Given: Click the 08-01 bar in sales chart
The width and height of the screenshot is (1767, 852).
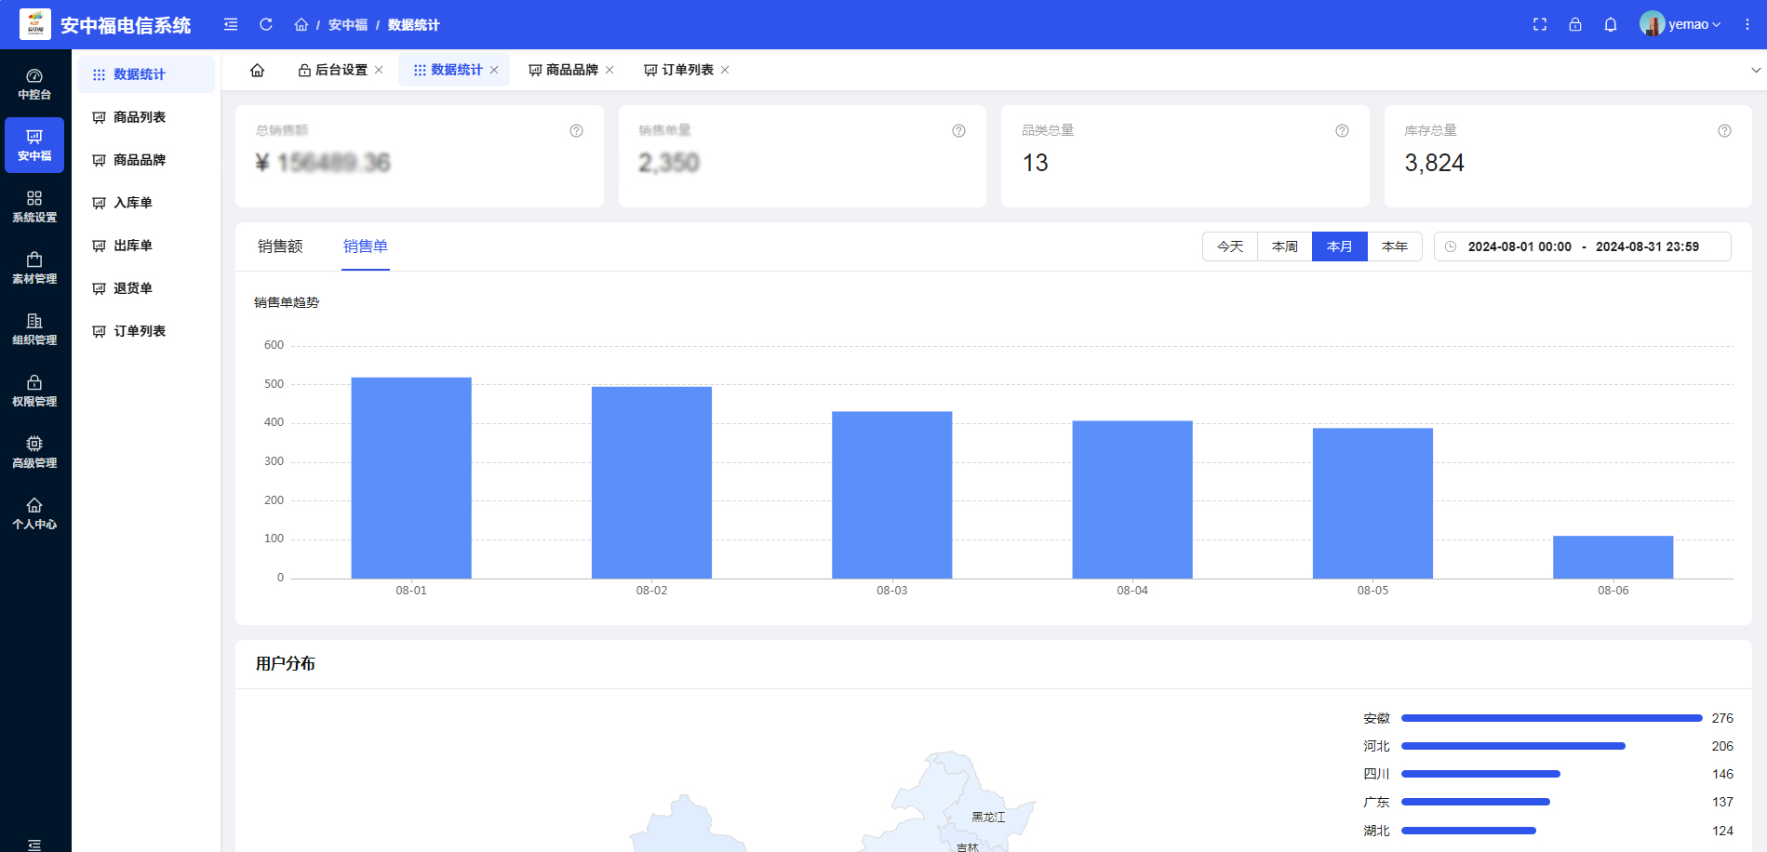Looking at the screenshot, I should (x=411, y=477).
